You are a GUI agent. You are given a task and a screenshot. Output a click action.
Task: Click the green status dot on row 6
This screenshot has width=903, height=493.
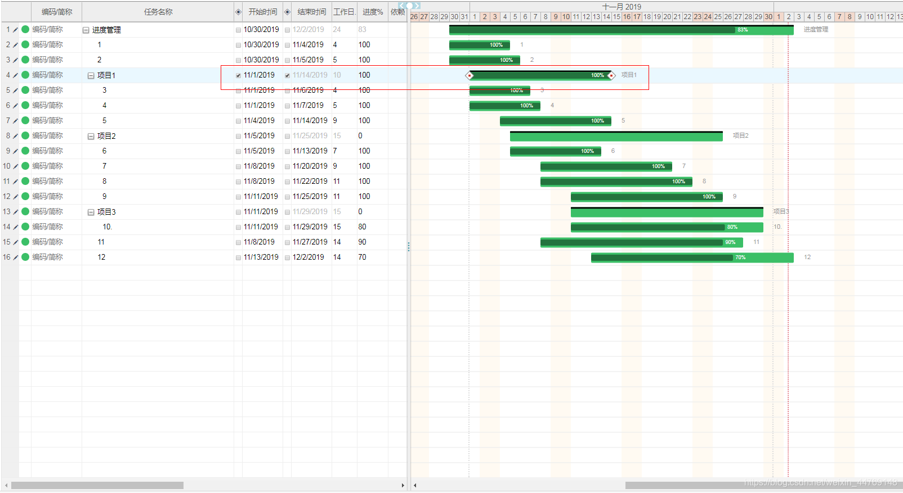(x=25, y=105)
